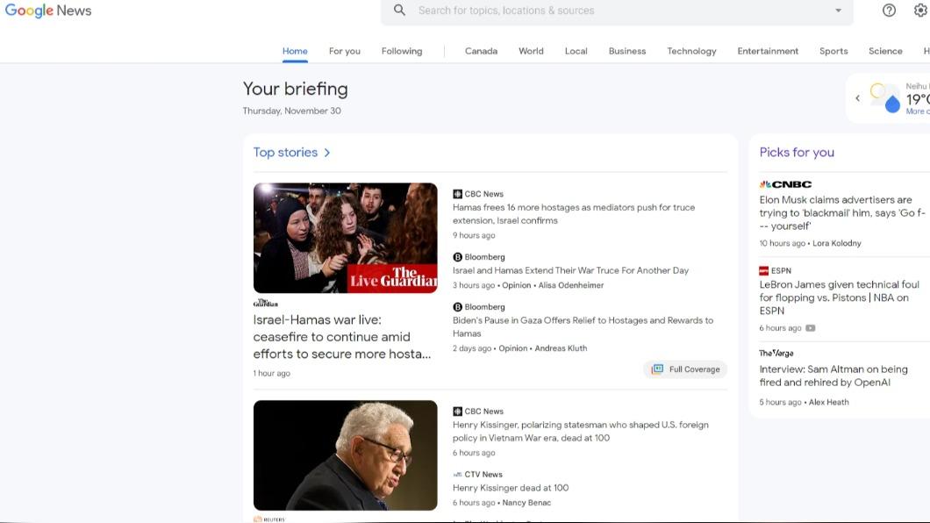Screen dimensions: 930x523
Task: Click author name Lora Kolodny
Action: pos(837,243)
